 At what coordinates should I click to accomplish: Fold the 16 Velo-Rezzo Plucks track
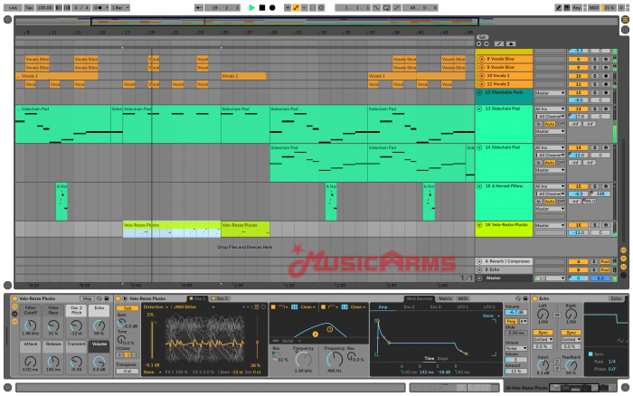[481, 224]
